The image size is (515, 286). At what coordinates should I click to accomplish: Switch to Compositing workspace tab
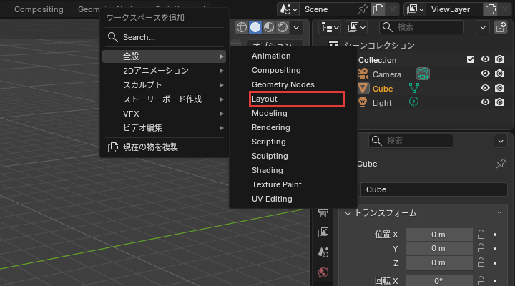click(39, 9)
